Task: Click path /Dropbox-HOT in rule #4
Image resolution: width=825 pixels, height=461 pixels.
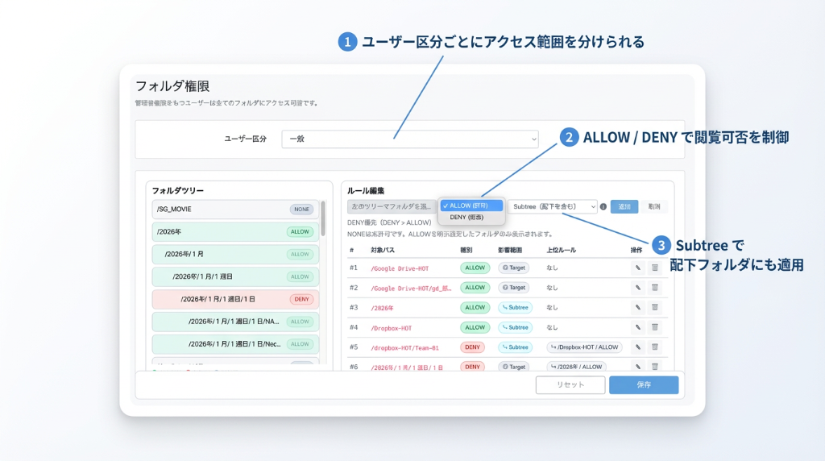Action: pyautogui.click(x=392, y=328)
